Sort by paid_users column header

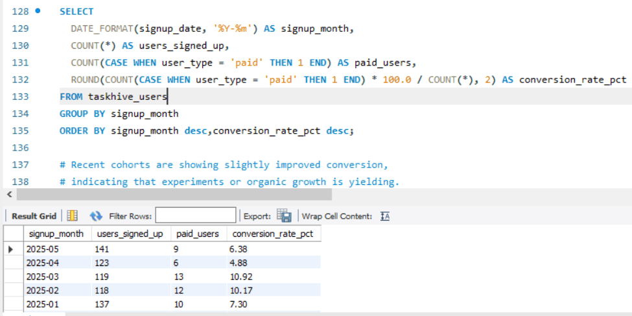coord(199,234)
